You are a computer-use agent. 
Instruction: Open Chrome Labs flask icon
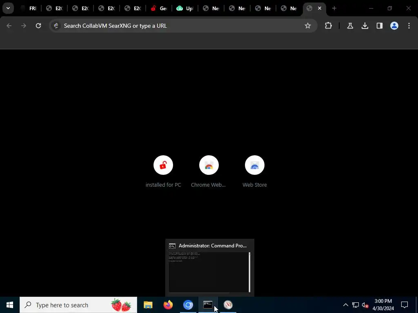click(x=350, y=26)
